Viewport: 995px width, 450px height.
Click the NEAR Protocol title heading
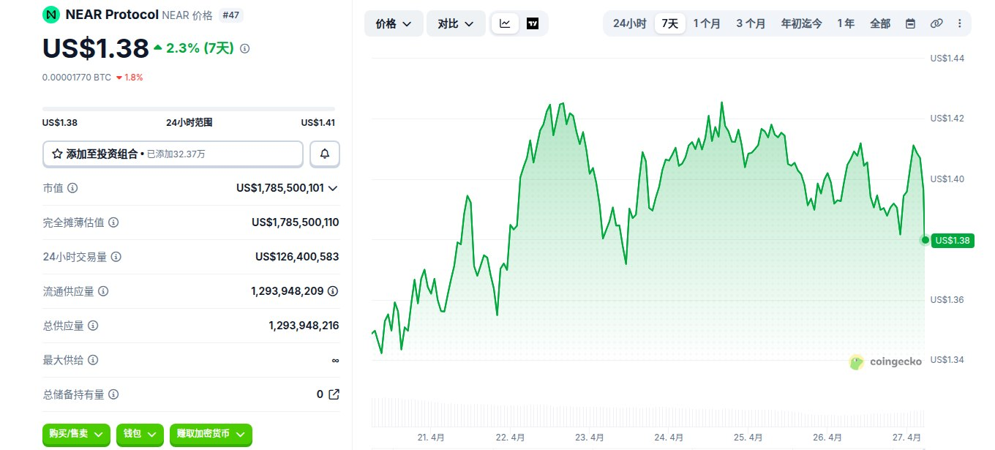112,14
